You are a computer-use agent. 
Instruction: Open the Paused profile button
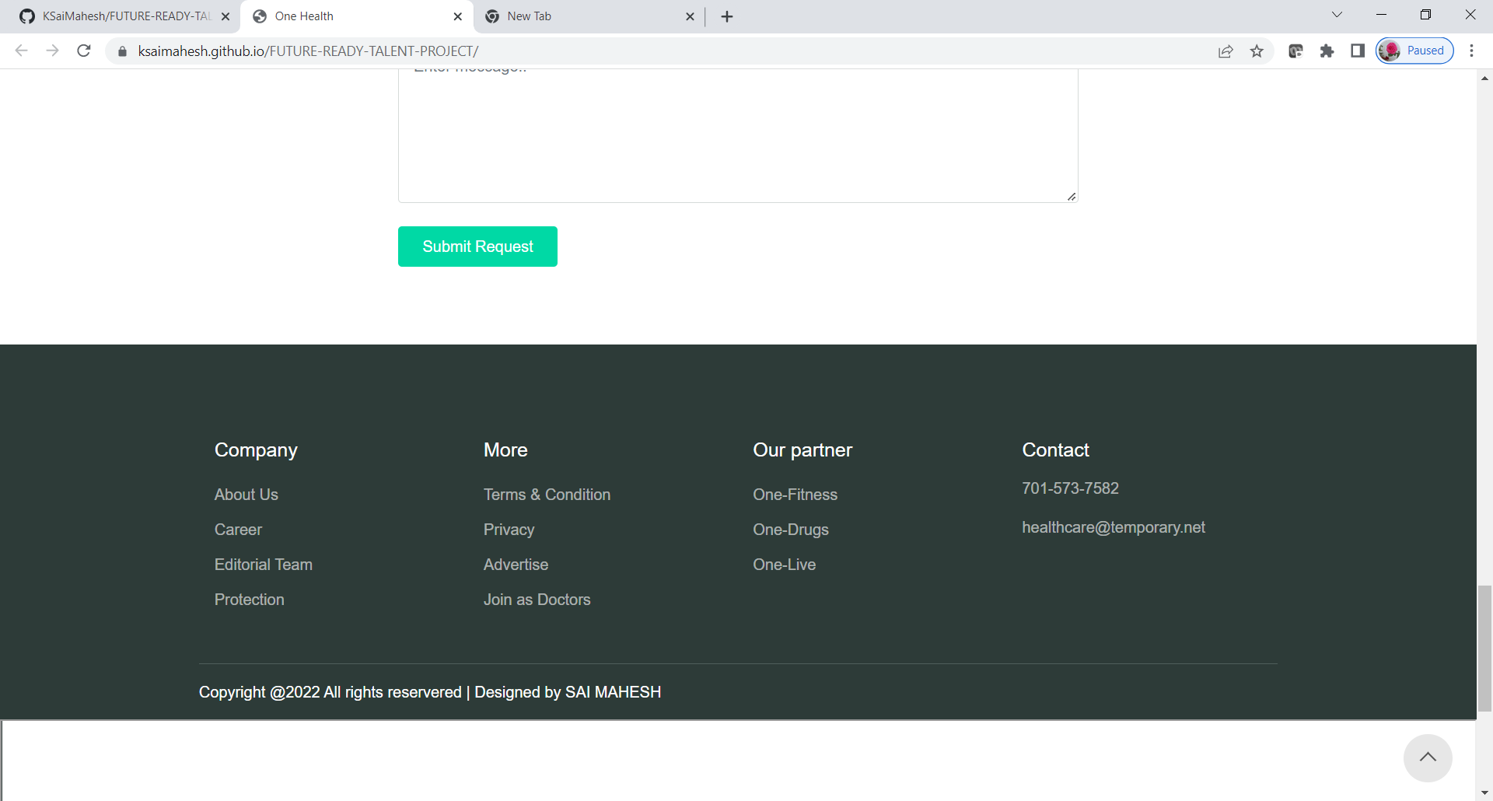(x=1414, y=51)
